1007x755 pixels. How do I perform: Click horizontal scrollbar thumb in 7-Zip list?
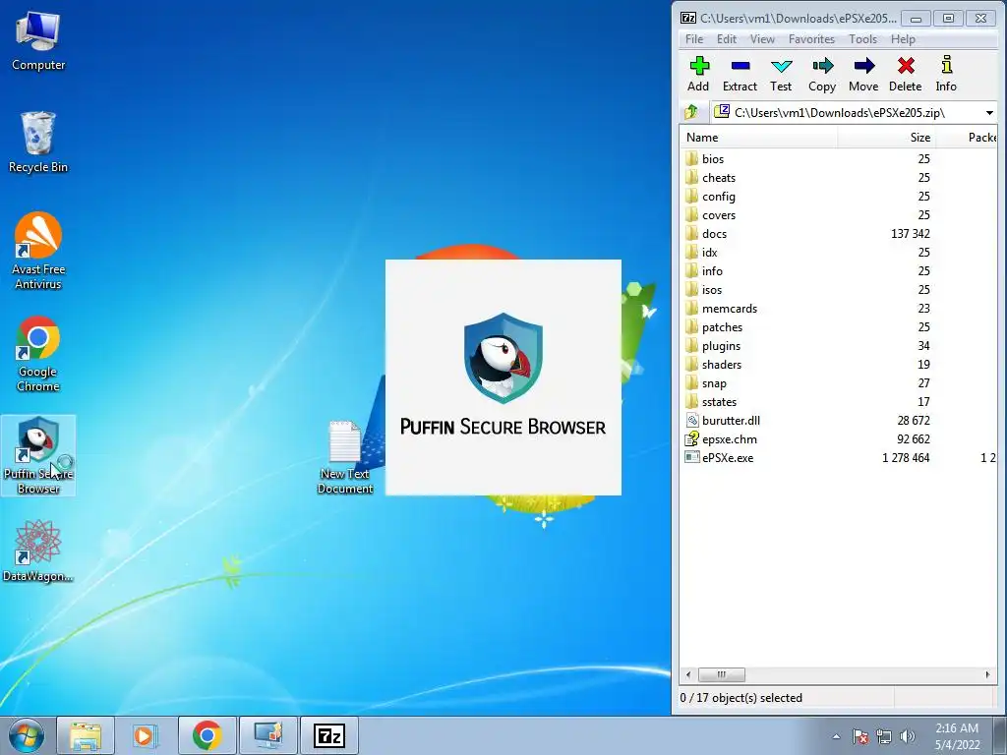(x=722, y=674)
